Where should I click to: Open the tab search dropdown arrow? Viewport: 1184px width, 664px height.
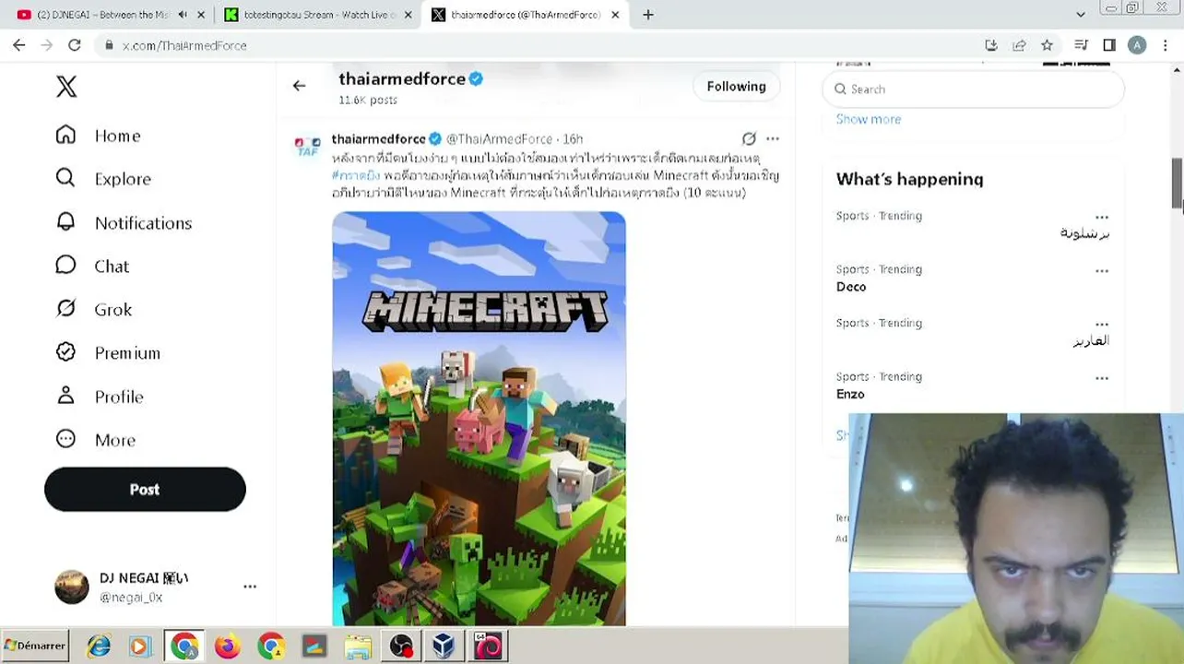click(x=1081, y=15)
